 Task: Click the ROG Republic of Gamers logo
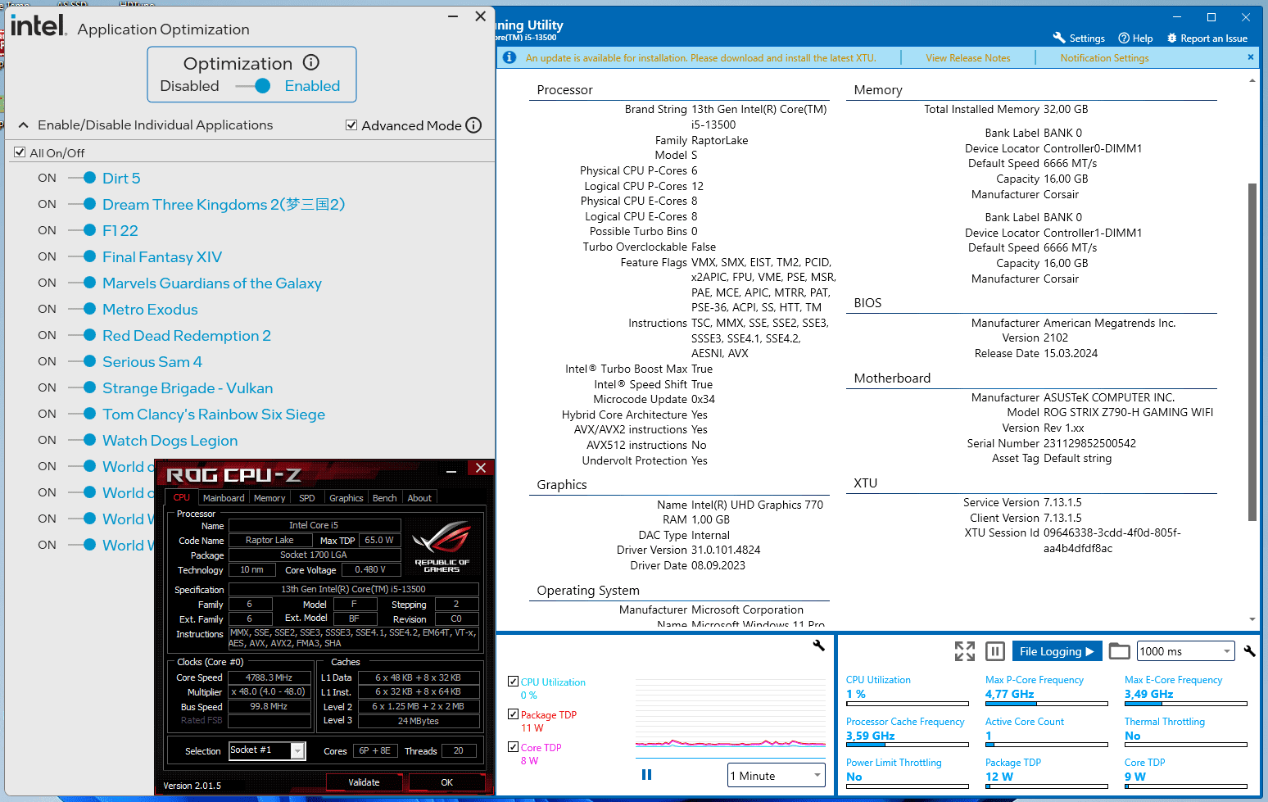click(442, 546)
